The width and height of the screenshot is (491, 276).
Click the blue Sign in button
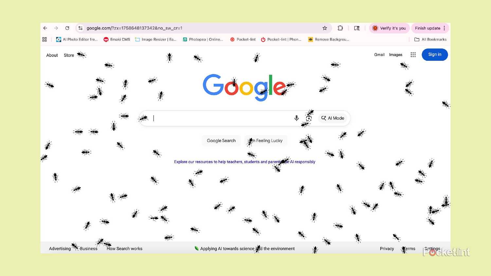[x=435, y=55]
